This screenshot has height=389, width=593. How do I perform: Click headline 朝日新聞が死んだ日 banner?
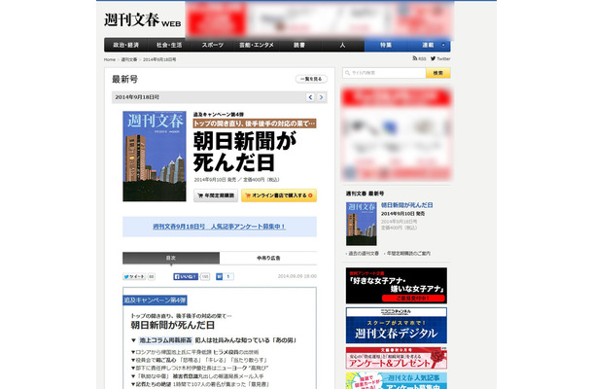tap(245, 151)
